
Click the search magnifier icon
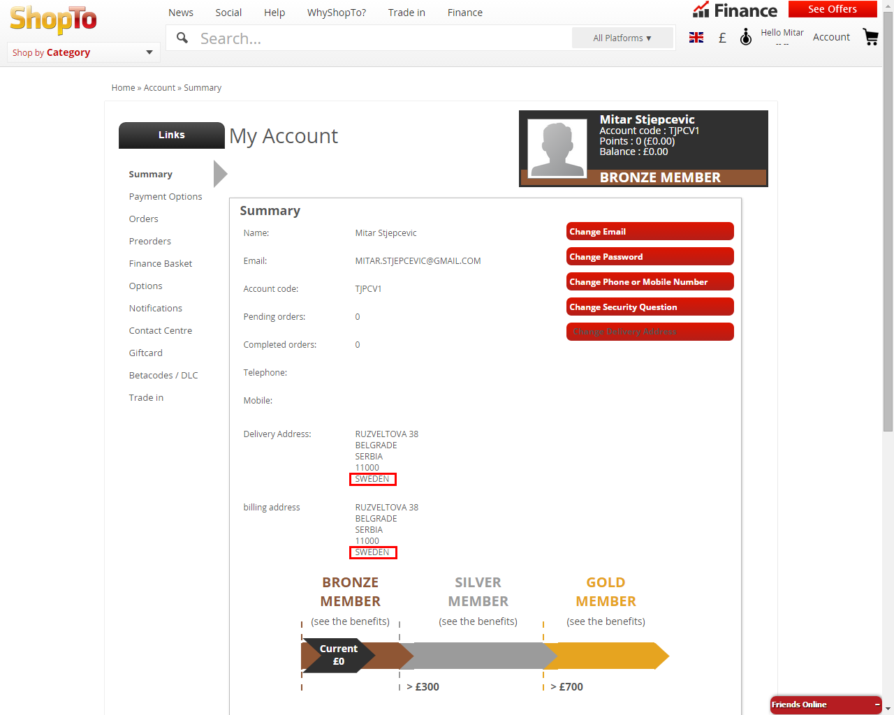click(182, 38)
